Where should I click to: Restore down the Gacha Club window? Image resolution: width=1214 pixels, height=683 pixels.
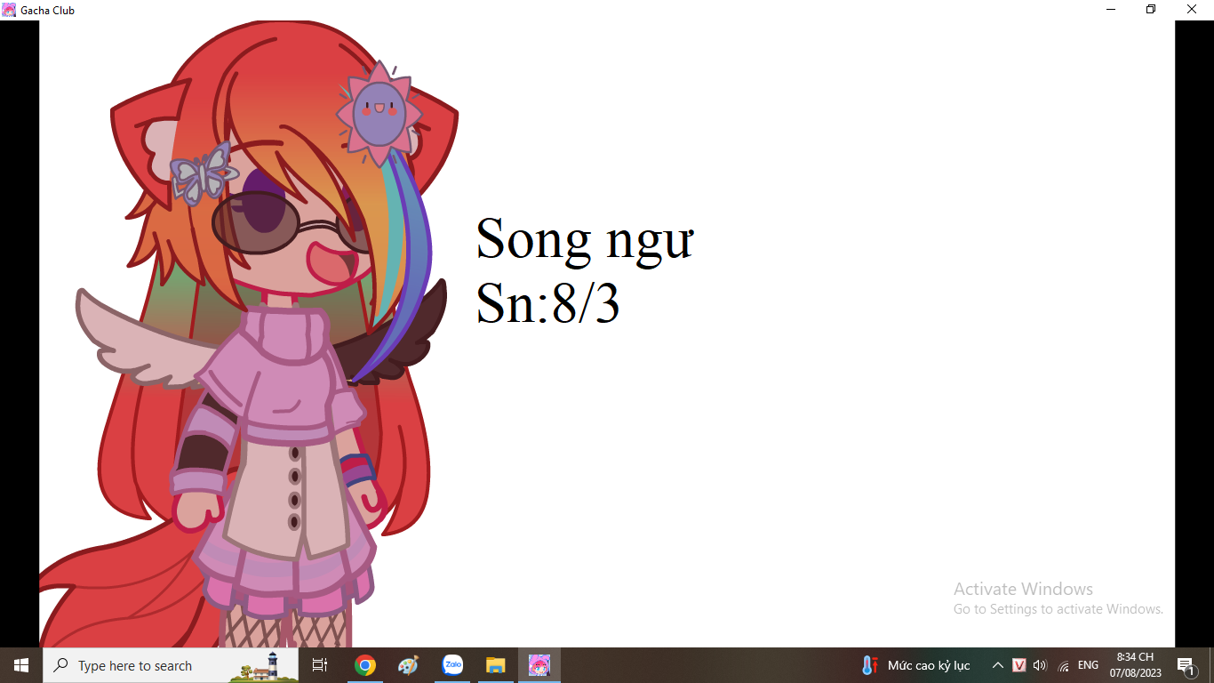pos(1151,10)
